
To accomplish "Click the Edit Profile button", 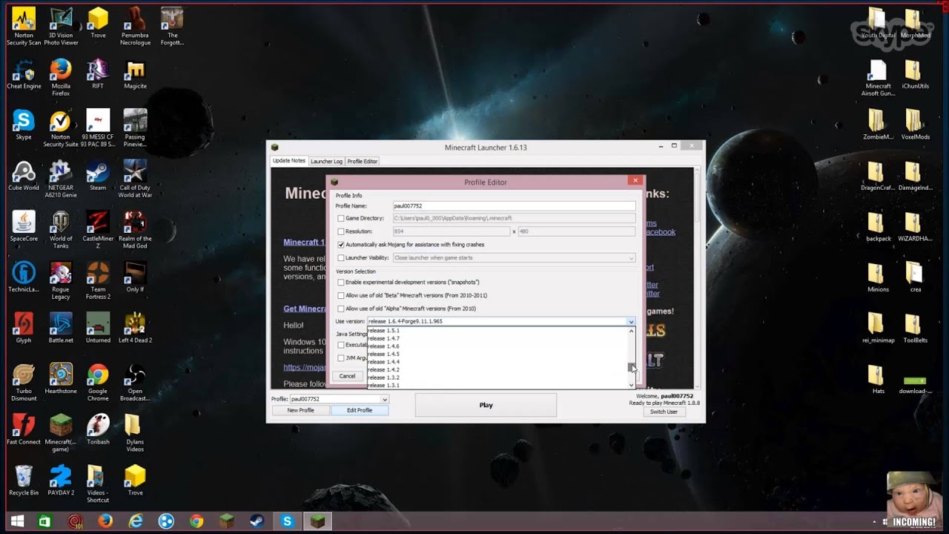I will [x=360, y=410].
